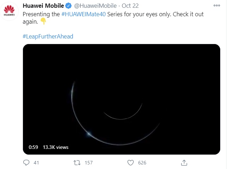Viewport: 229px width, 169px height.
Task: Click the tweet text "Presenting the"
Action: [x=38, y=15]
